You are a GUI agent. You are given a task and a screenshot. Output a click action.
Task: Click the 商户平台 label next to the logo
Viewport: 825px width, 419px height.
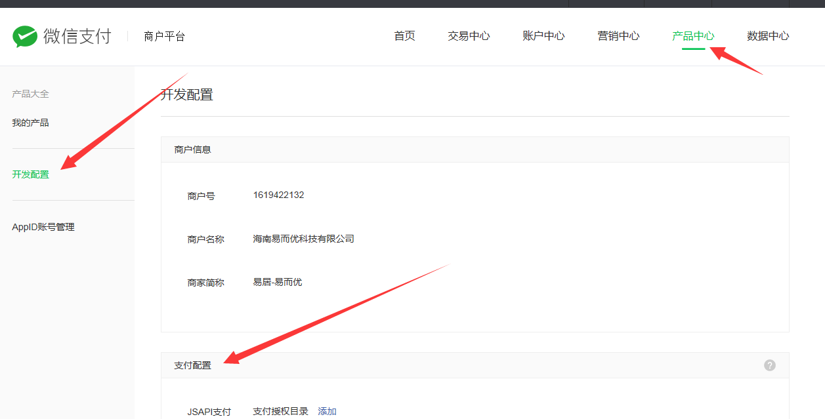click(x=163, y=36)
